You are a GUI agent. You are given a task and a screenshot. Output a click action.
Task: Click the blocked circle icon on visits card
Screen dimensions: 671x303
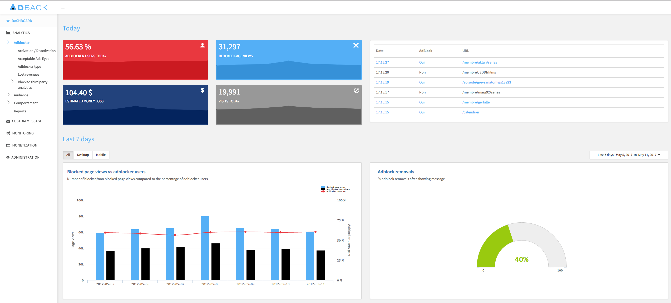point(356,90)
